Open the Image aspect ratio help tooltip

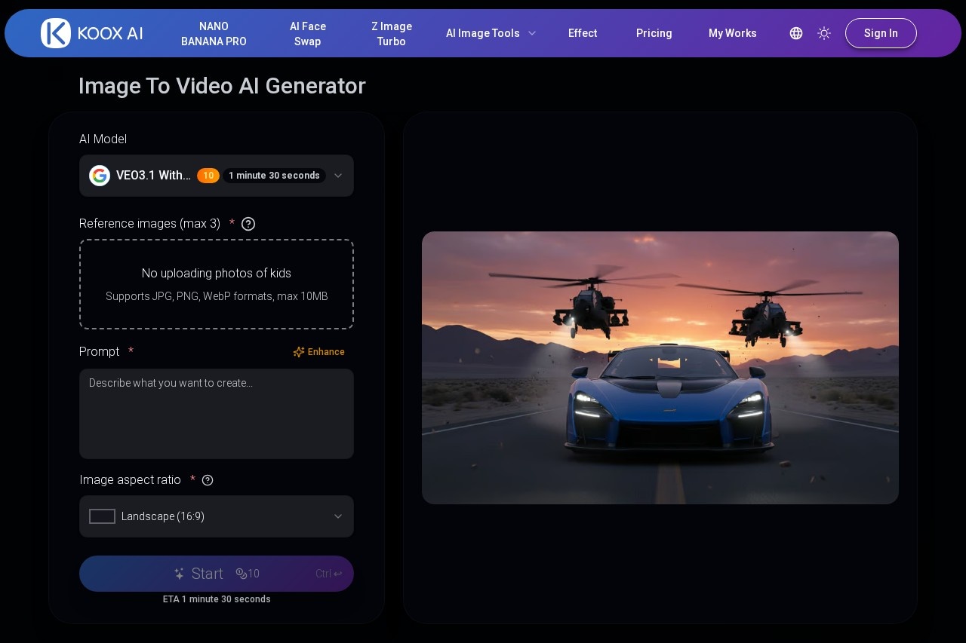pos(208,480)
